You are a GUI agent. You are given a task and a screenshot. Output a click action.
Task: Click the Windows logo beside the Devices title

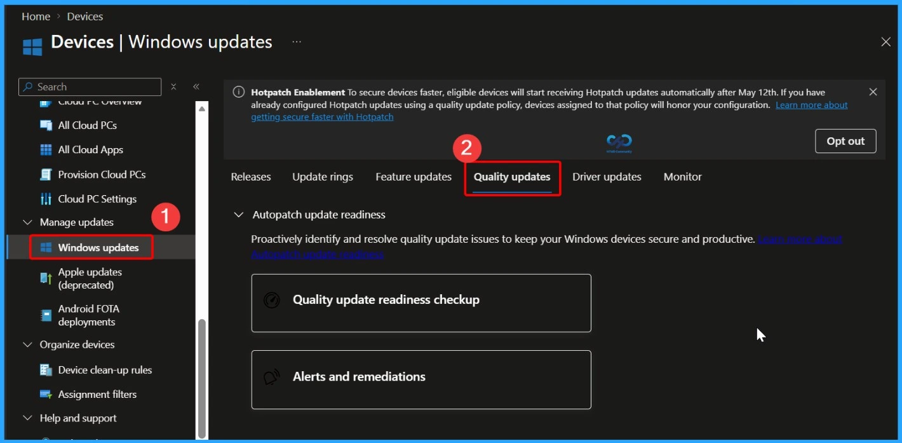click(x=32, y=46)
